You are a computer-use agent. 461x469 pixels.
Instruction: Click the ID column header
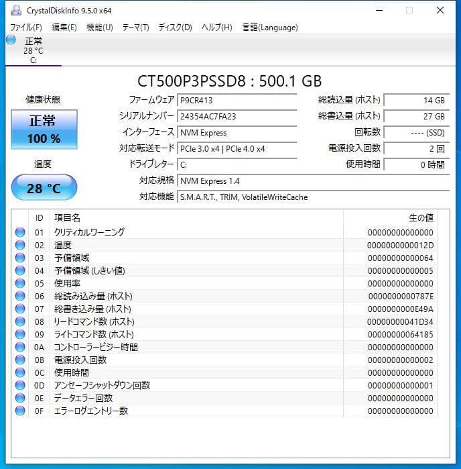[39, 218]
